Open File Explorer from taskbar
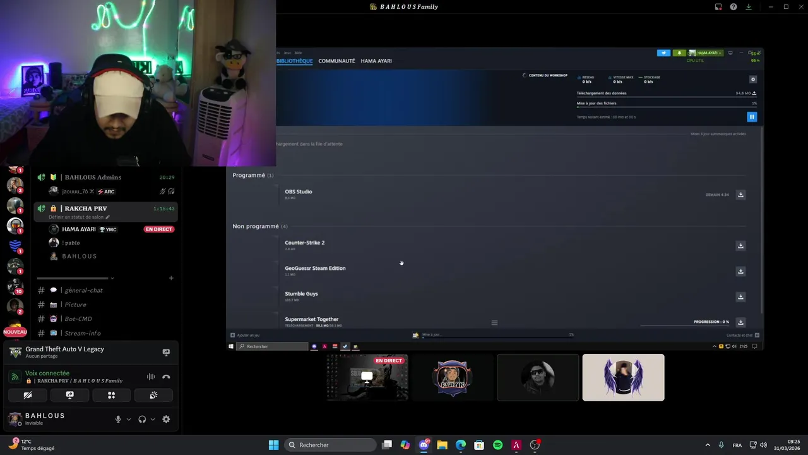The image size is (808, 455). click(442, 445)
